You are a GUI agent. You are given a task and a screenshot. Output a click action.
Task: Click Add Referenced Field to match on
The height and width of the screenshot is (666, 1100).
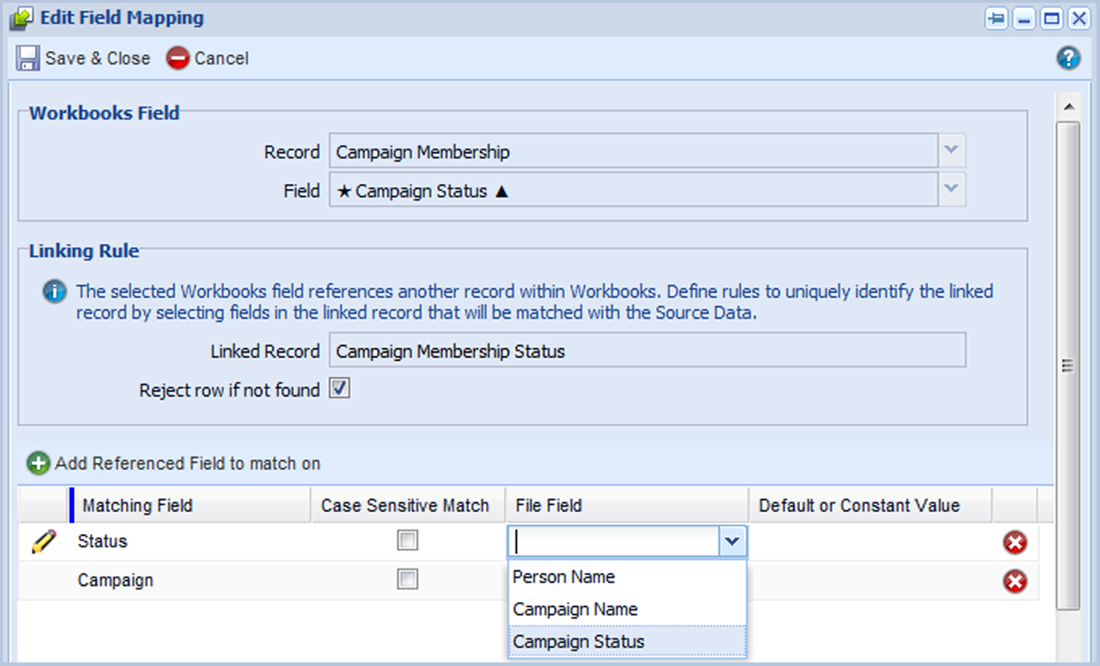[x=187, y=463]
